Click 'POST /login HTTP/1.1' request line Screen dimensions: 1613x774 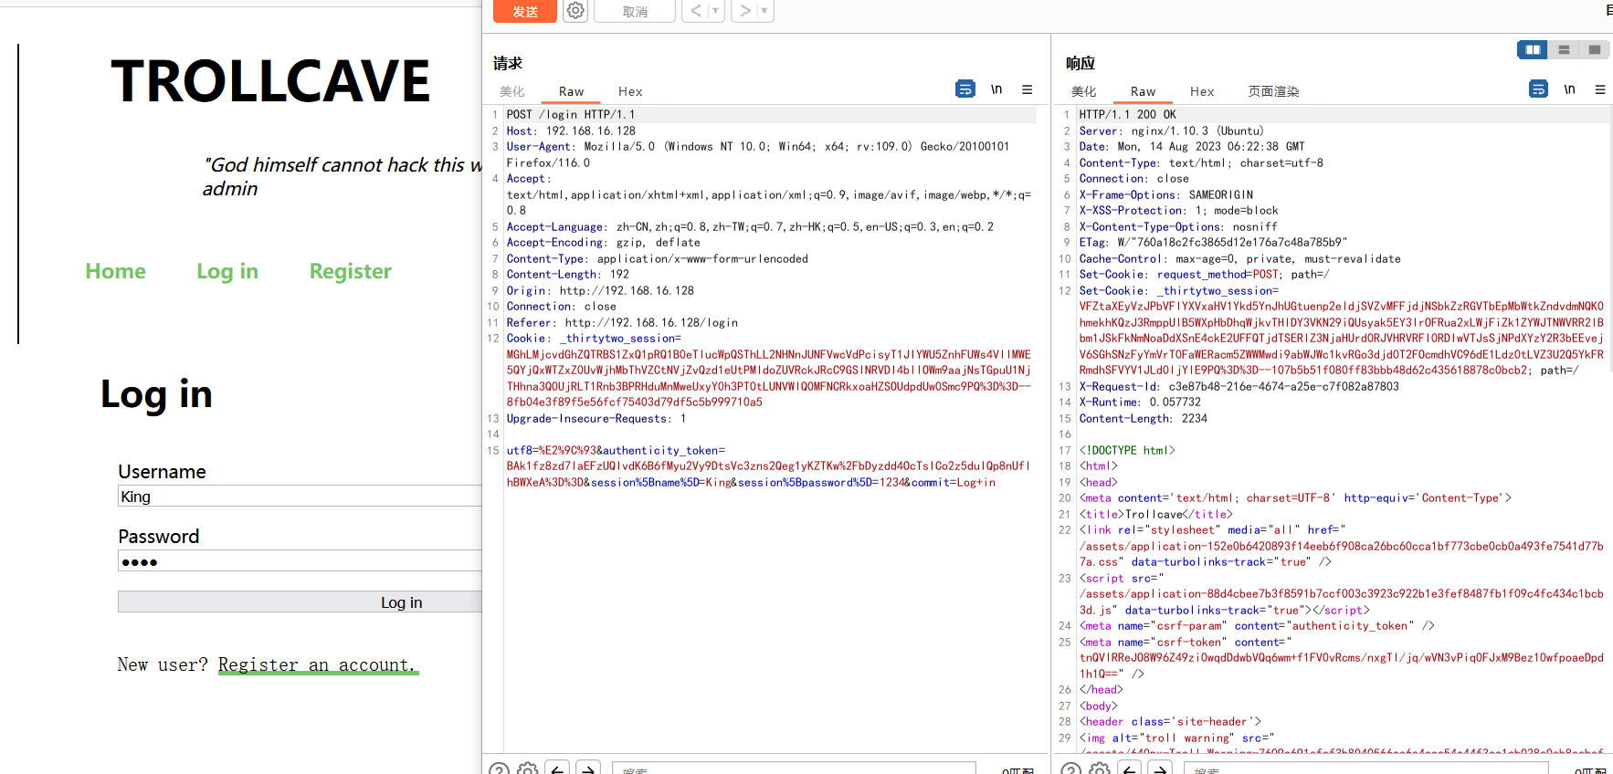[571, 115]
